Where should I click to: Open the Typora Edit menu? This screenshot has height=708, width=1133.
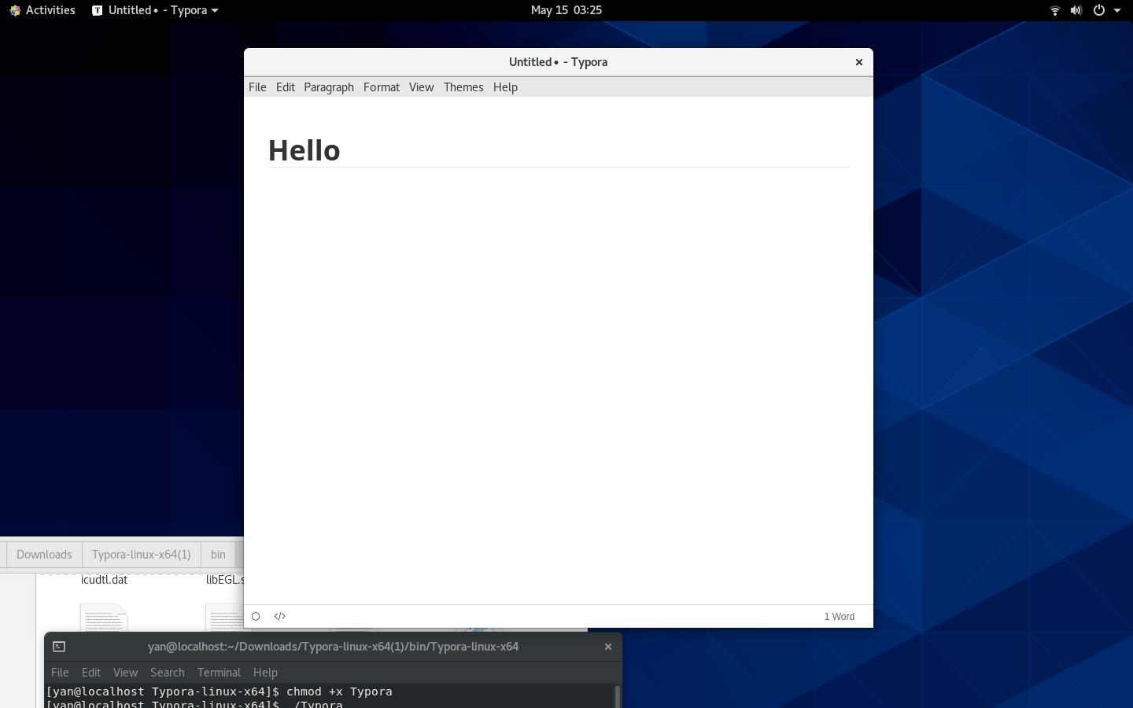(286, 87)
